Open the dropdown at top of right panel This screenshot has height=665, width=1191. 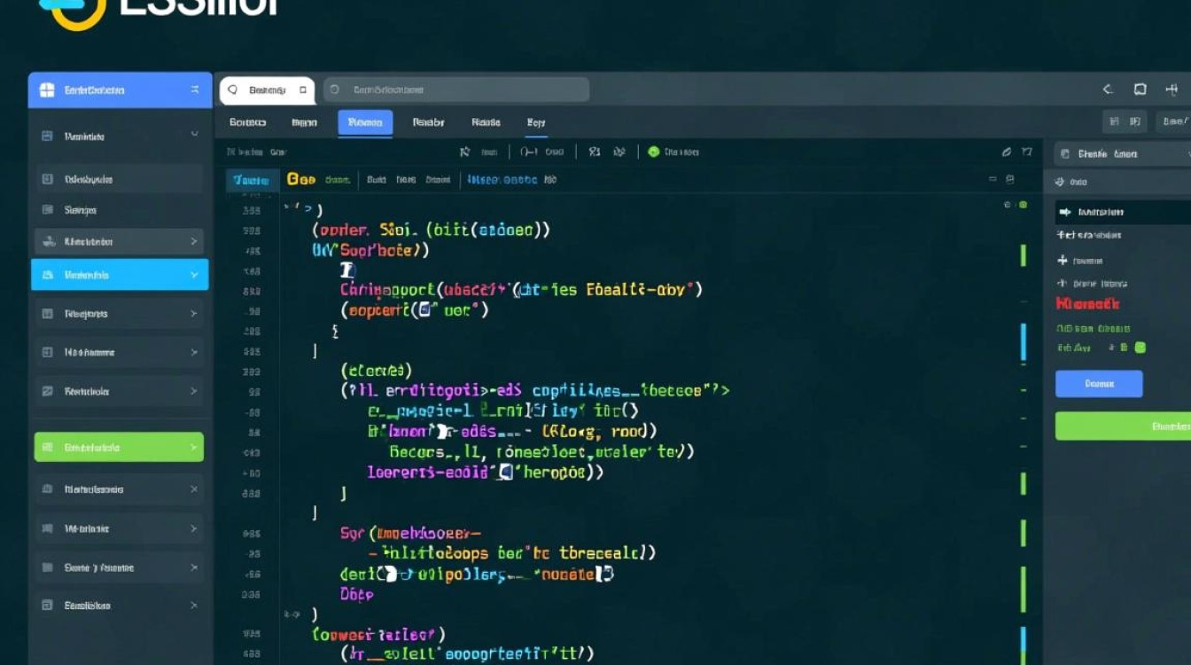(x=1120, y=153)
